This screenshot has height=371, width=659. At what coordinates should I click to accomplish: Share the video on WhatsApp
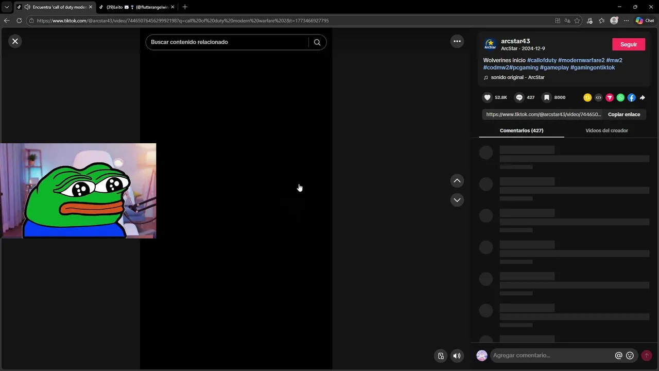[x=620, y=97]
